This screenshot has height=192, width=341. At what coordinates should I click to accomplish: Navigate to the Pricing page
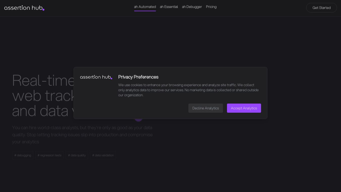211,7
